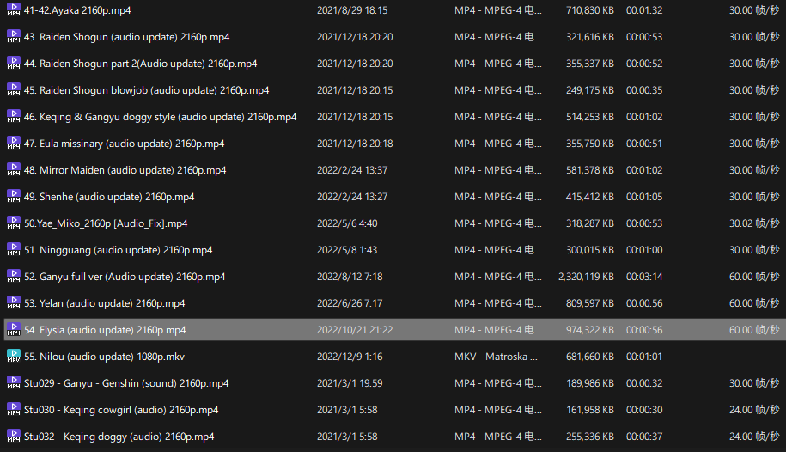This screenshot has height=452, width=786.
Task: Select the MP4 icon for 49. Shenhe
Action: coord(14,196)
